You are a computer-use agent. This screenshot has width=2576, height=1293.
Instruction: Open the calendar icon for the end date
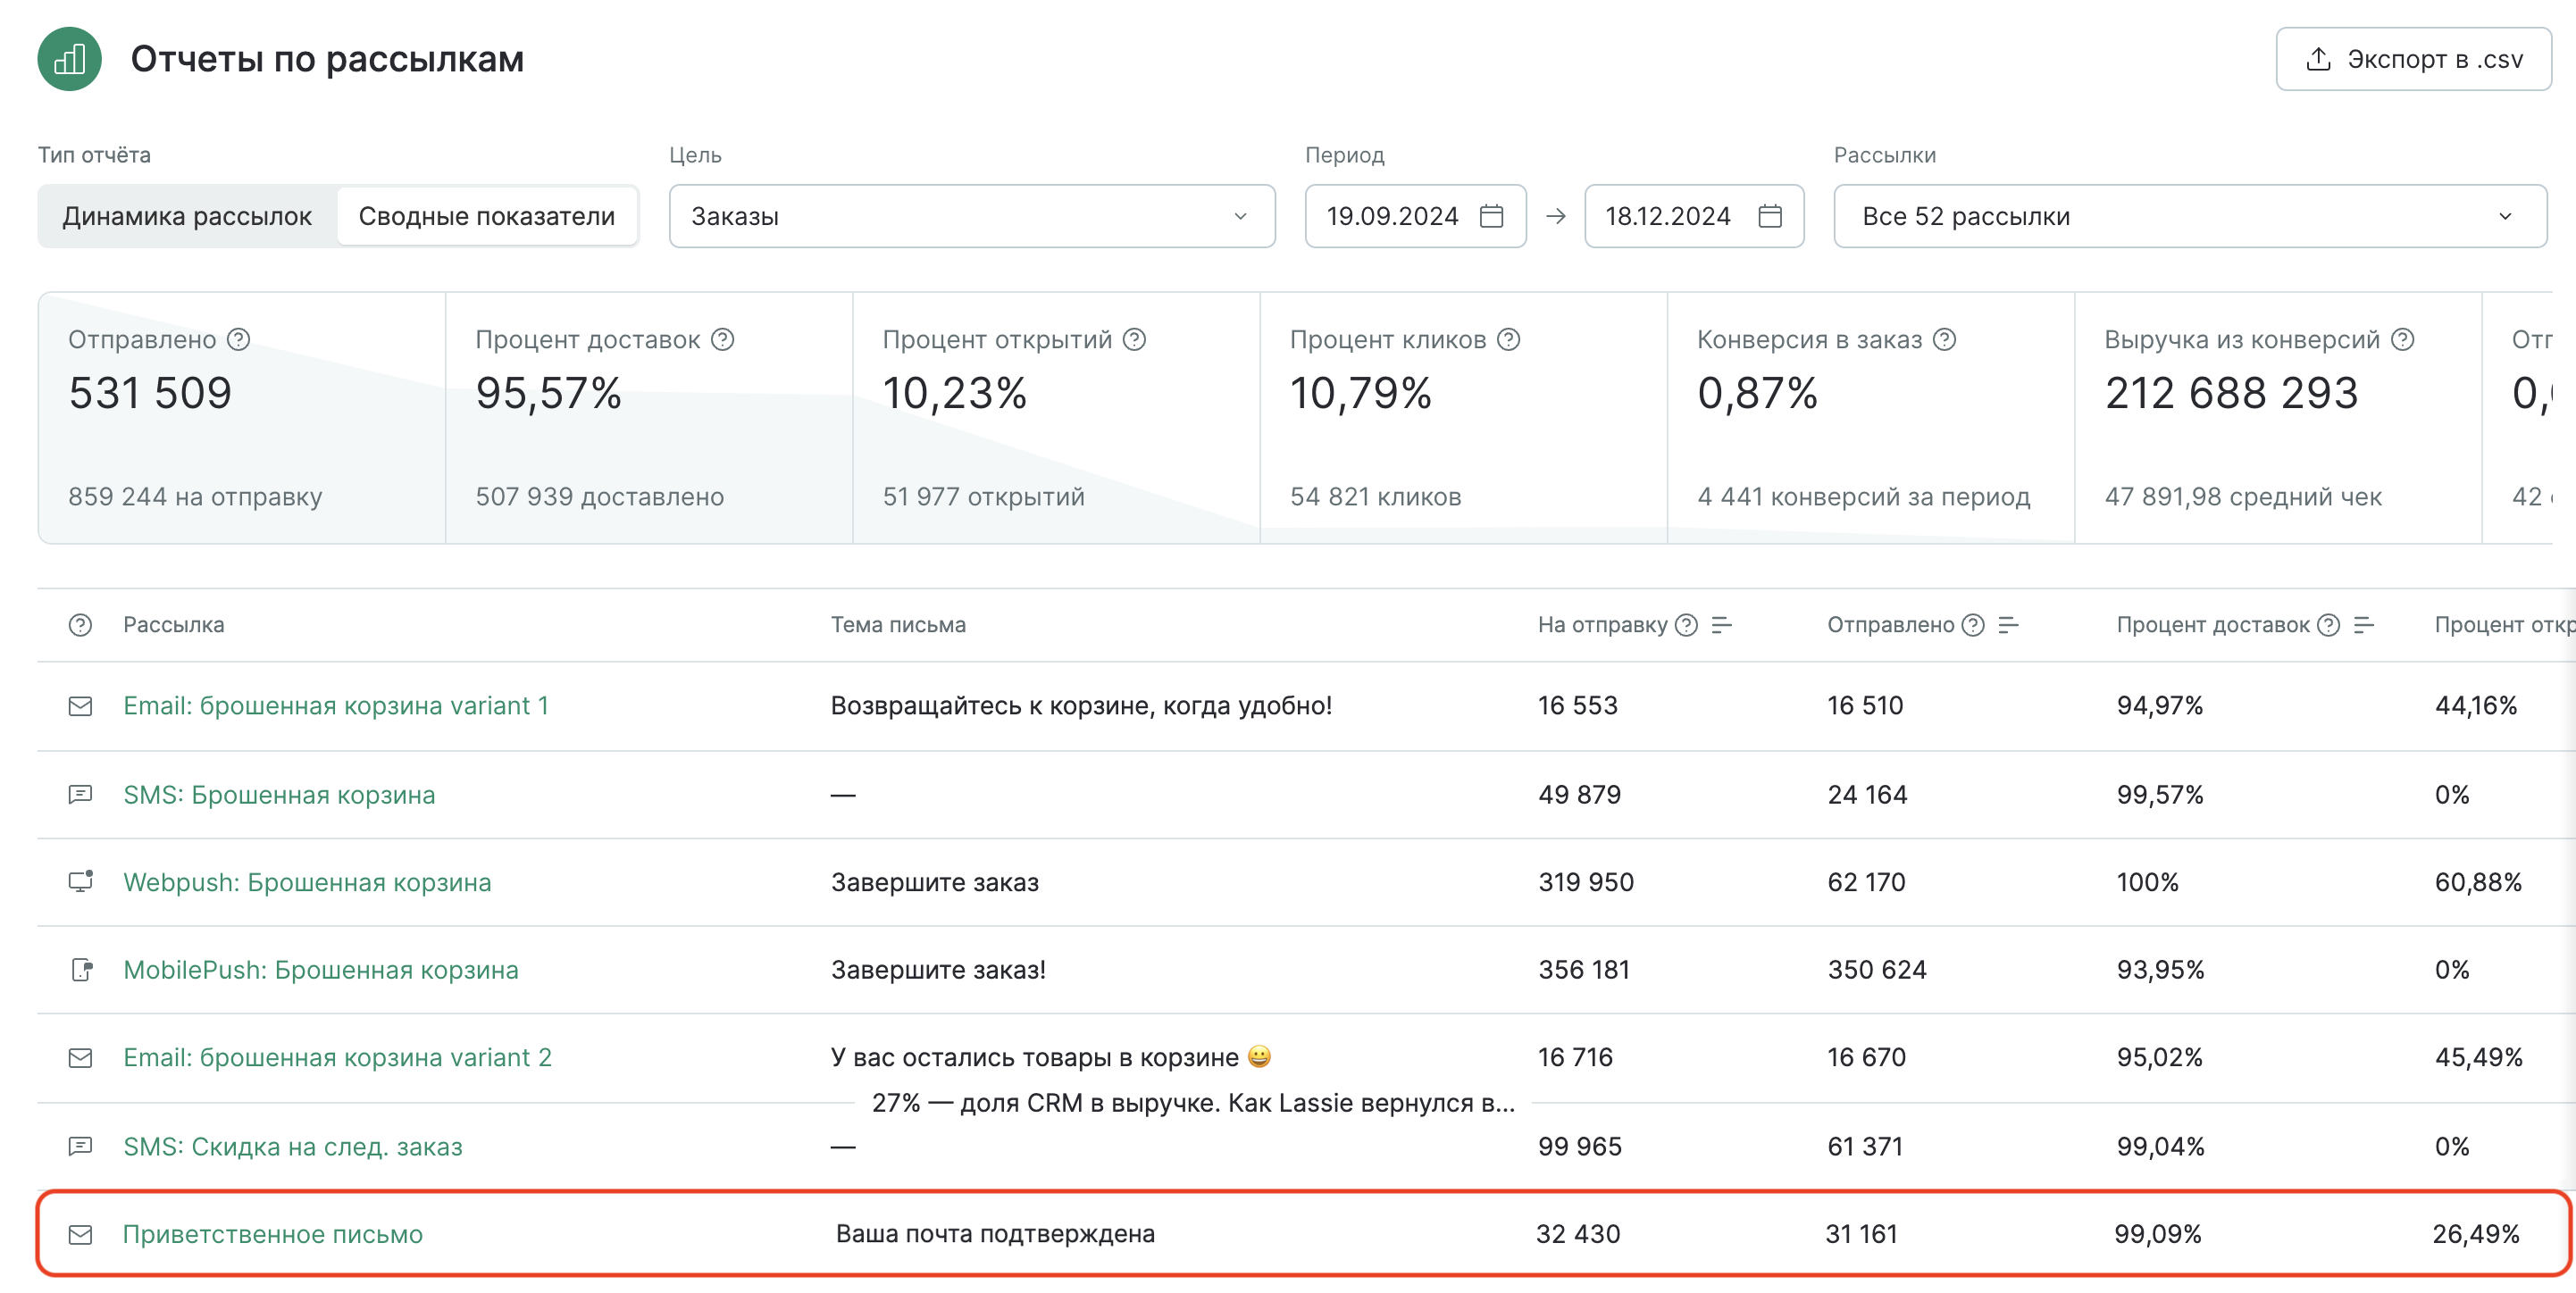click(x=1770, y=216)
